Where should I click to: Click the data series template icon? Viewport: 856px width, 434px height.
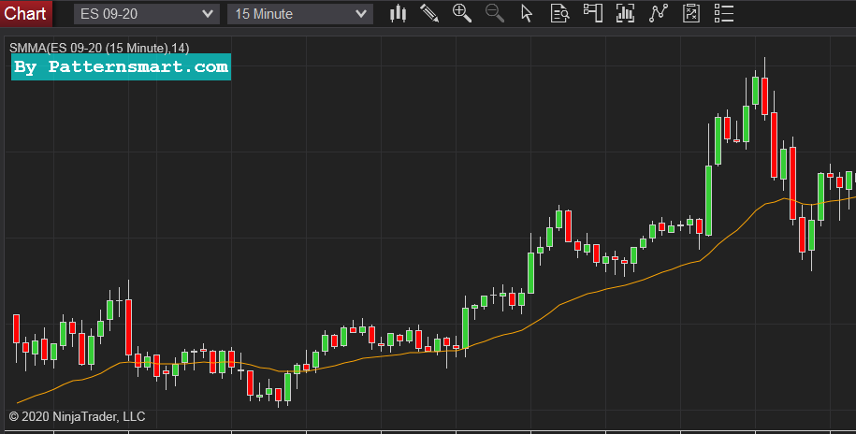coord(691,13)
